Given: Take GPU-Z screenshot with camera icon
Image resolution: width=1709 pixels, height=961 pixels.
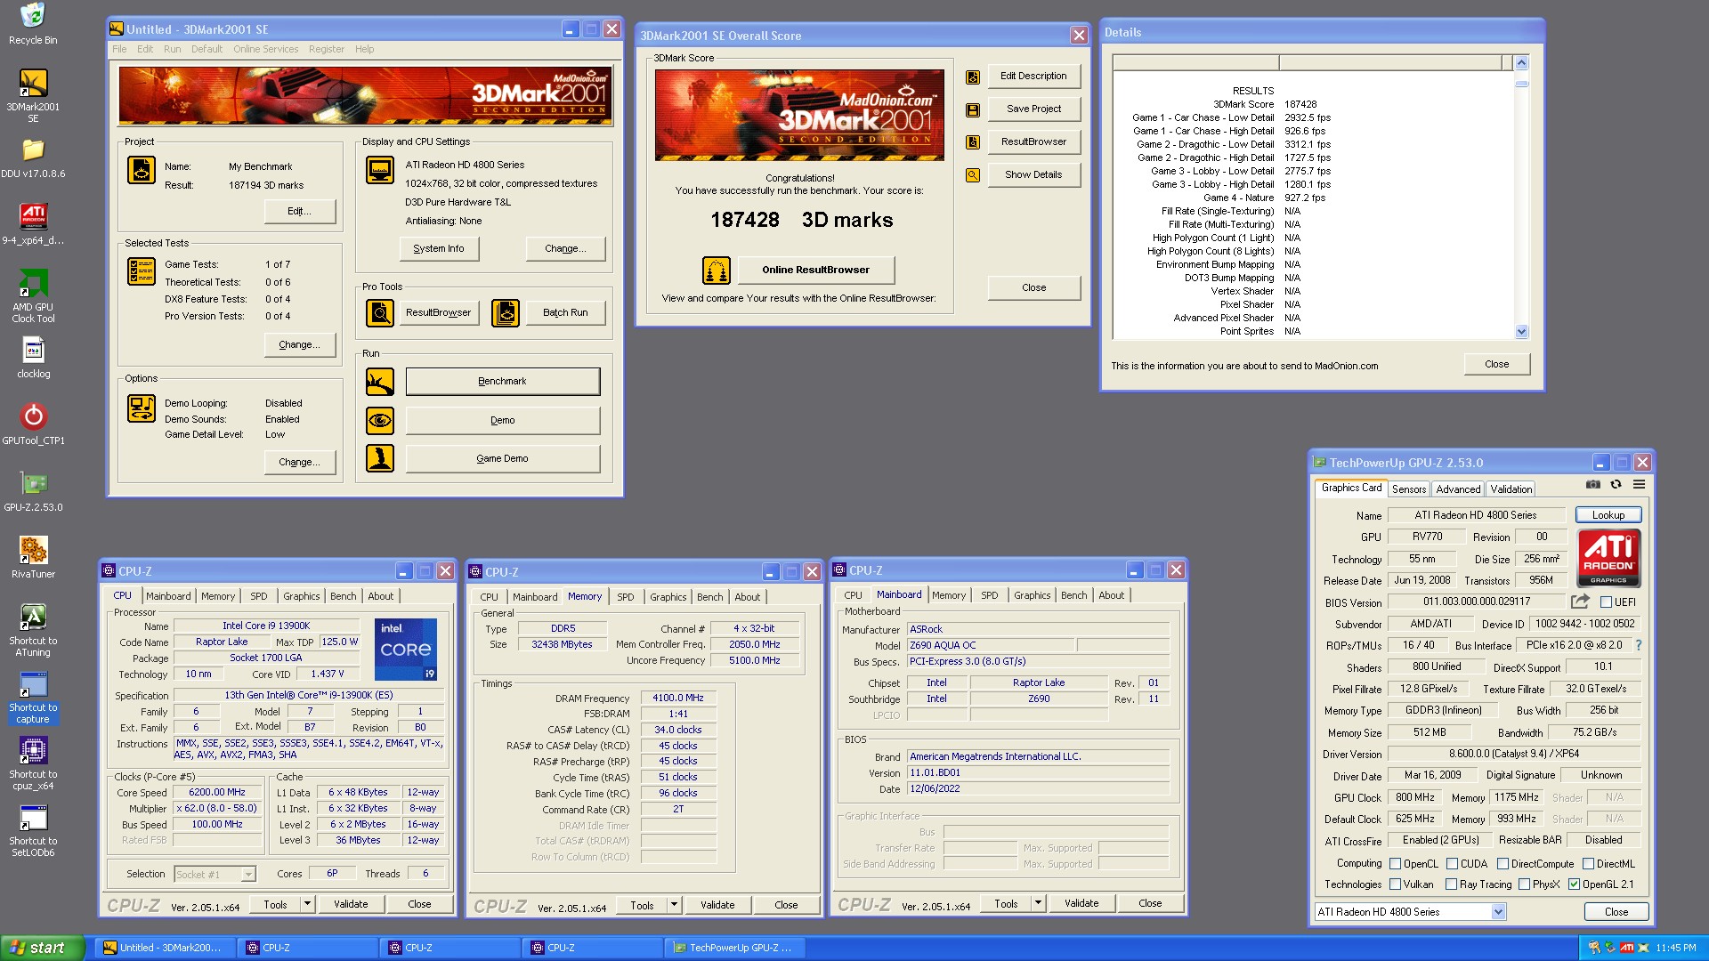Looking at the screenshot, I should point(1593,484).
